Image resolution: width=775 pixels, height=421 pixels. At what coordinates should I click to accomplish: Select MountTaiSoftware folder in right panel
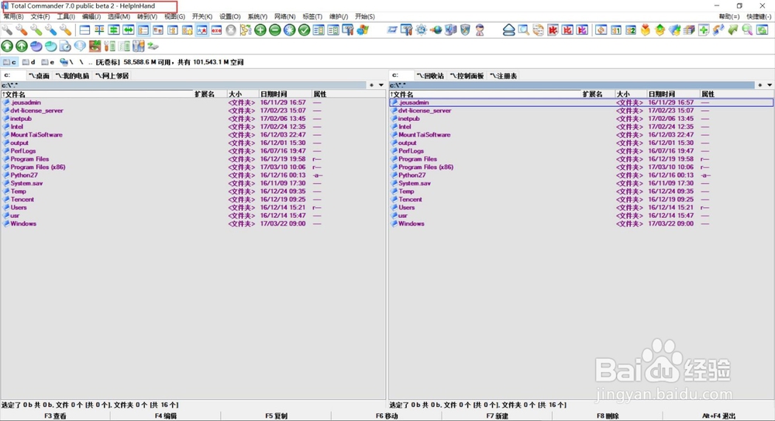(x=581, y=135)
